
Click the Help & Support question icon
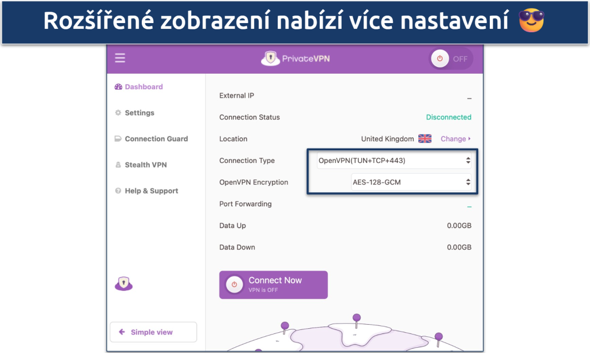point(118,191)
